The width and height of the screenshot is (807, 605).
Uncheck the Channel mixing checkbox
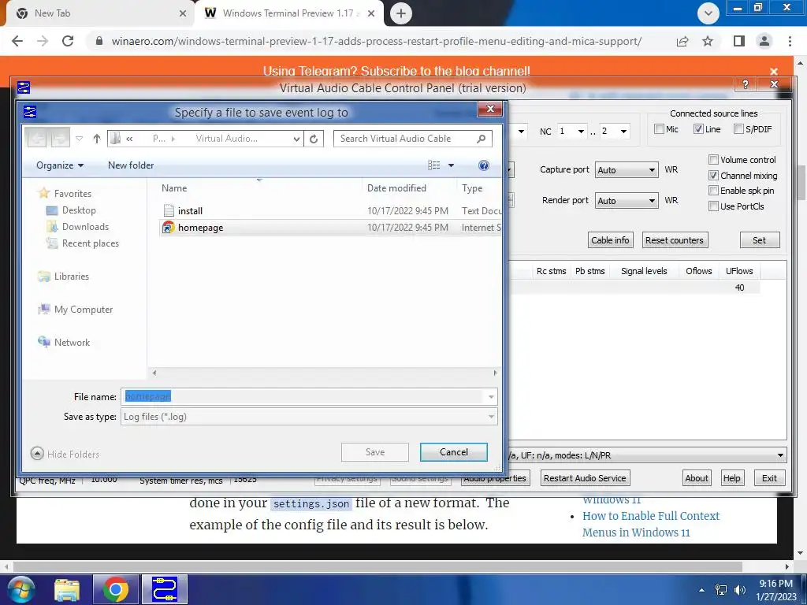pos(713,175)
